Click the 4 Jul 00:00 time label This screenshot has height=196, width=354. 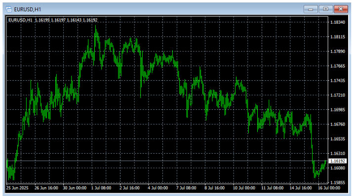tap(158, 188)
